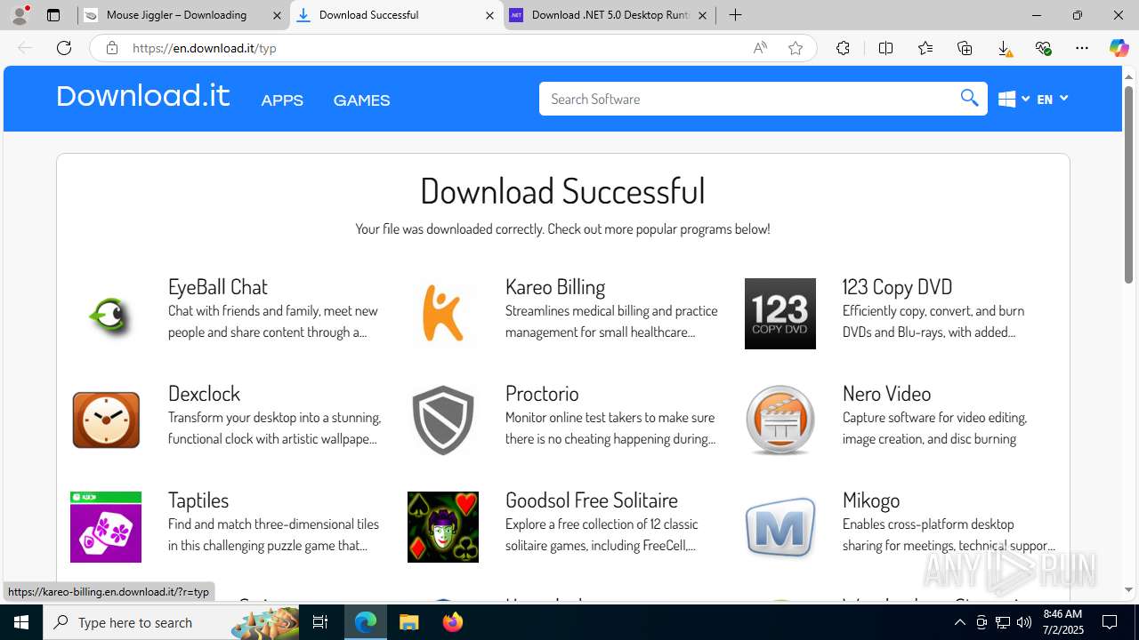
Task: Open the Collections icon
Action: point(965,48)
